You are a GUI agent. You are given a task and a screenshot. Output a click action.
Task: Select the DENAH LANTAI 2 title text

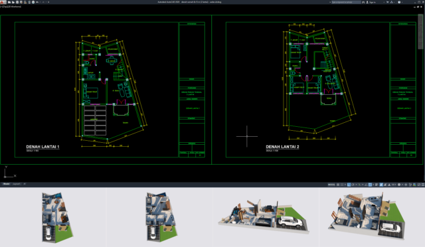(x=282, y=147)
